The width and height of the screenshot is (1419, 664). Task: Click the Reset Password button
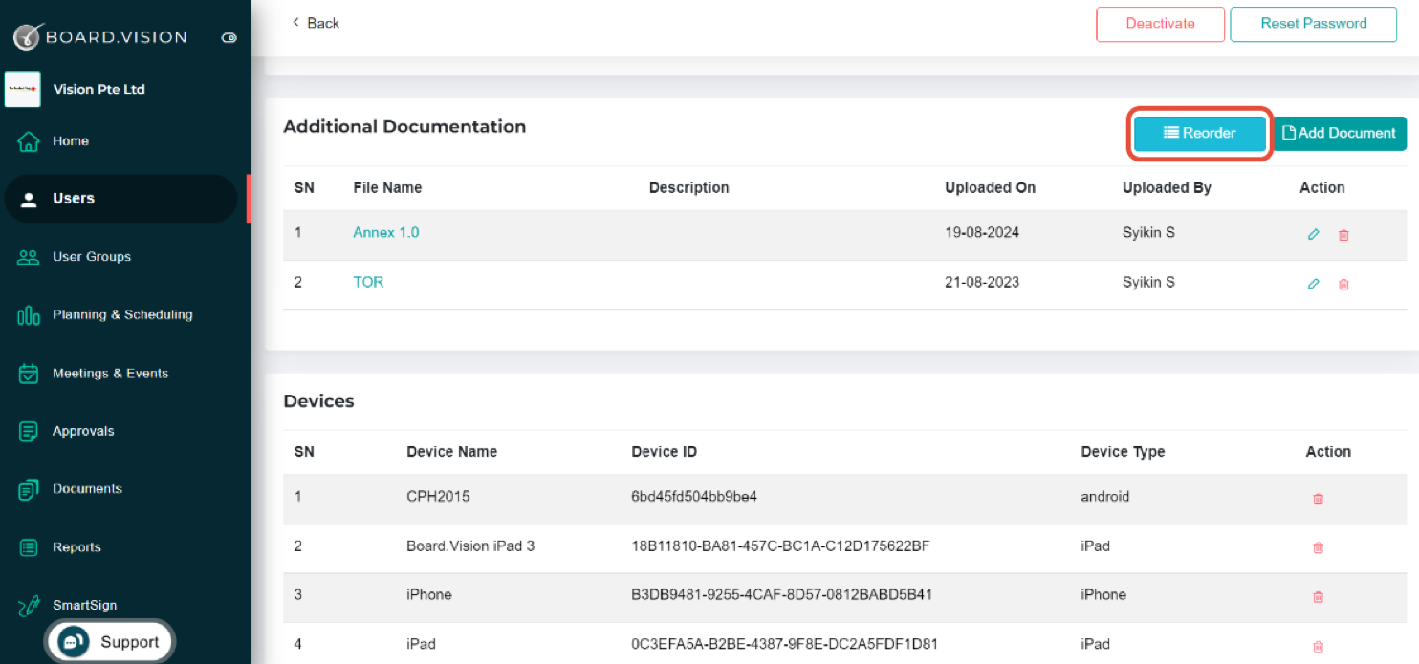coord(1313,24)
